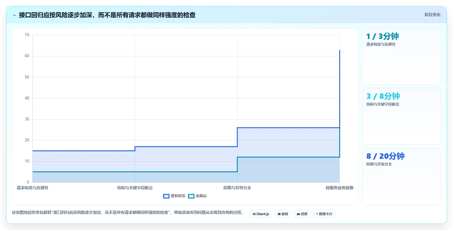The width and height of the screenshot is (453, 230).
Task: Click the 跨服务业务链路 x-axis label
Action: (x=340, y=188)
